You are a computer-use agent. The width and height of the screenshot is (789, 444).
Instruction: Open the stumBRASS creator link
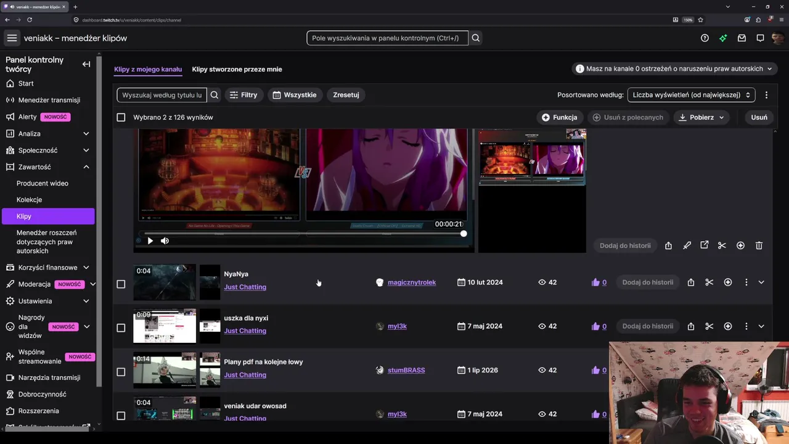[406, 370]
